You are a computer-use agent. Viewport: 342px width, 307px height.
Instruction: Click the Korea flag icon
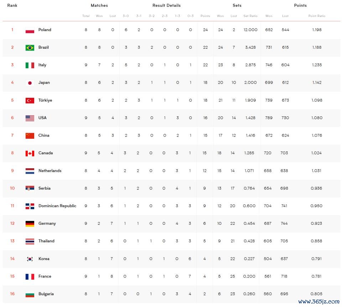coord(30,259)
